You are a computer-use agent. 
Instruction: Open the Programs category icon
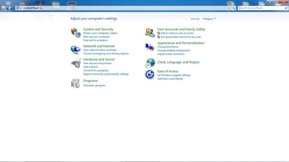(75, 83)
